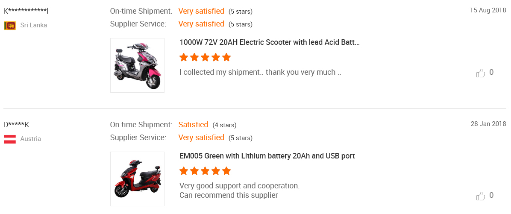
Task: Open the EM005 Green with Lithium battery link
Action: [267, 156]
